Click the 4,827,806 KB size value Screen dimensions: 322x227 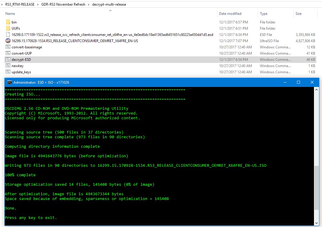point(305,41)
